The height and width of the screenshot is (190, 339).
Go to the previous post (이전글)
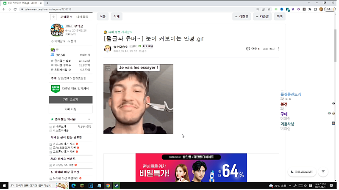point(241,16)
